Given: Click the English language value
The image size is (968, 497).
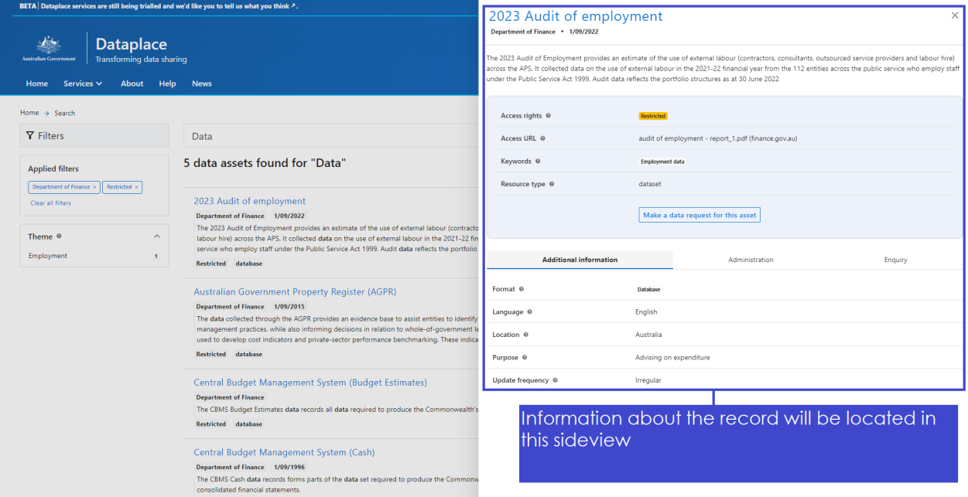Looking at the screenshot, I should click(x=646, y=312).
